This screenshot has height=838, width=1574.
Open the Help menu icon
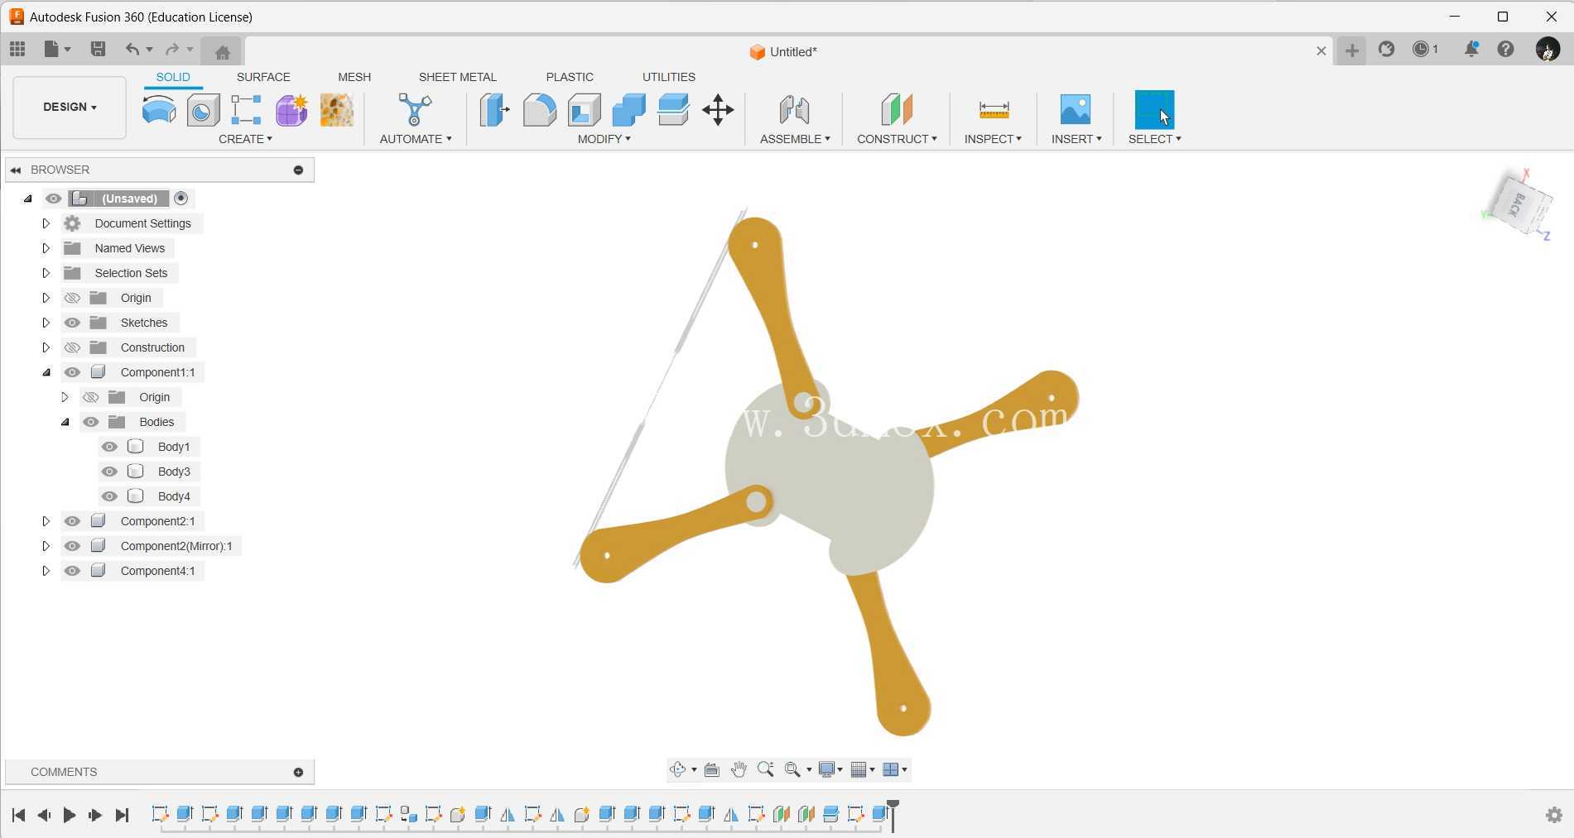pos(1506,50)
